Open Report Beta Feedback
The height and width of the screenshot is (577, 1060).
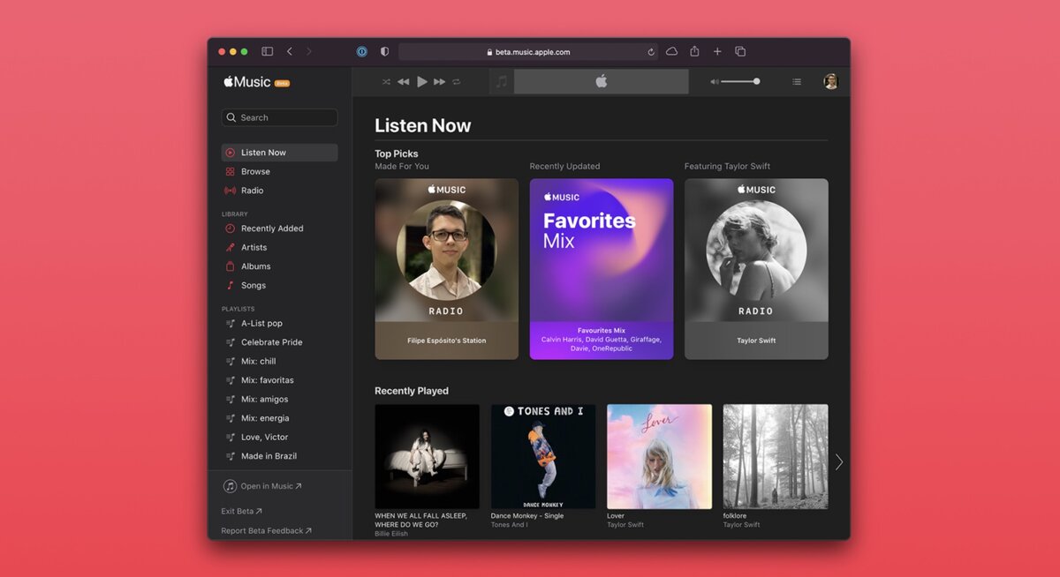[264, 530]
